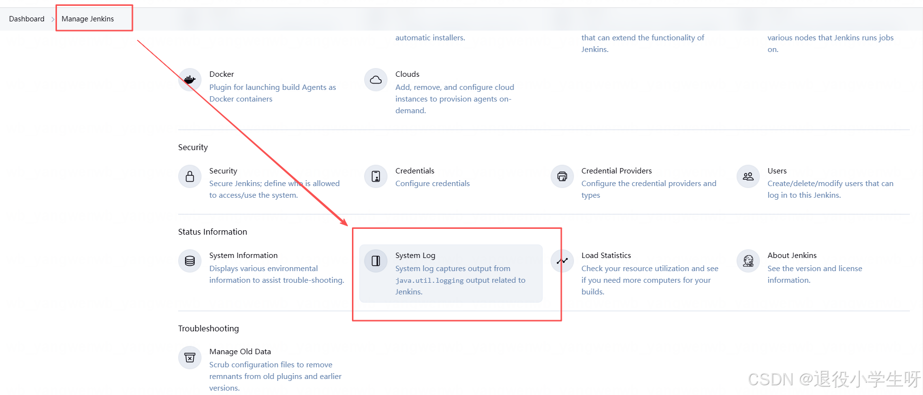Click 'Create/delete/modify users' description
The image size is (923, 395).
point(831,189)
